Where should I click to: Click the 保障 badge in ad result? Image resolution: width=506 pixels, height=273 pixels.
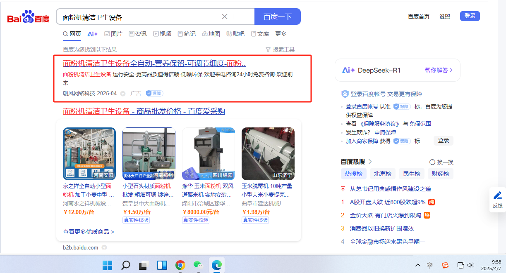pyautogui.click(x=154, y=94)
